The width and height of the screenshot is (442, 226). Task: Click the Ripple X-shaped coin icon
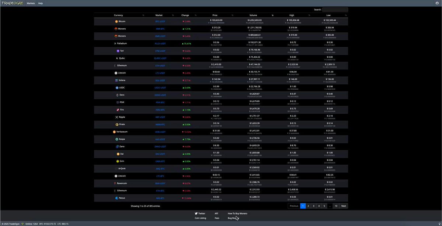point(116,117)
